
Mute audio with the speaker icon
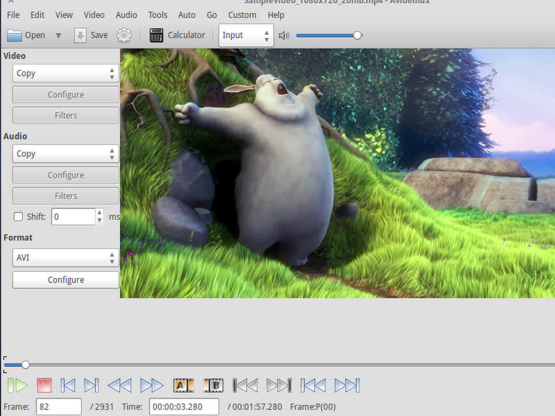pyautogui.click(x=283, y=35)
